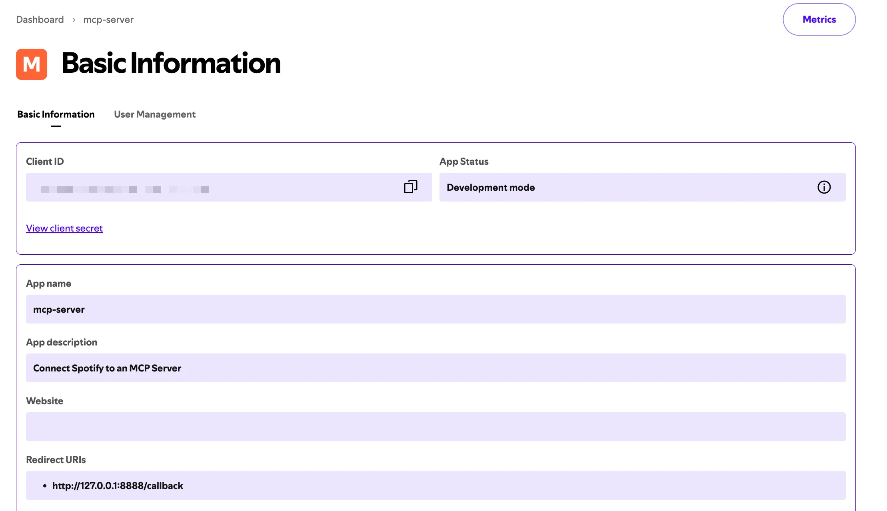887x511 pixels.
Task: Open the App Status info tooltip
Action: [825, 187]
